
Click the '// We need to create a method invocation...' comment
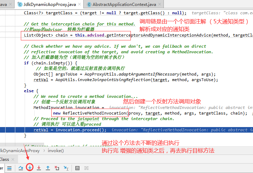86,96
